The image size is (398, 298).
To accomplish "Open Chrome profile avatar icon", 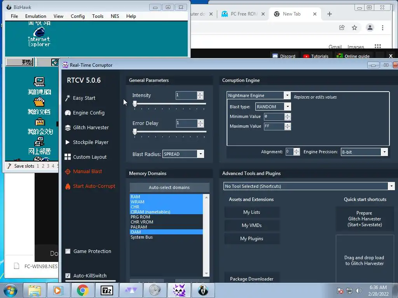I will coord(370,28).
